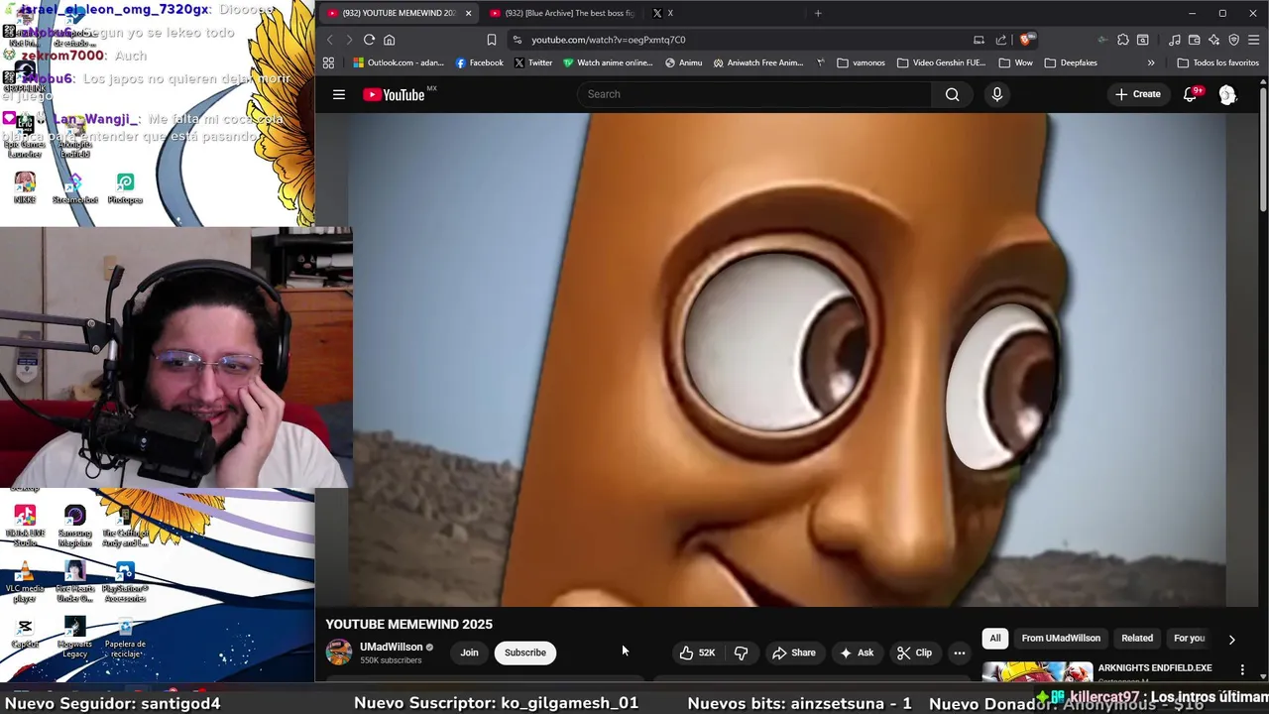1269x714 pixels.
Task: Open Hogwarts Legacy desktop shortcut
Action: click(x=74, y=637)
